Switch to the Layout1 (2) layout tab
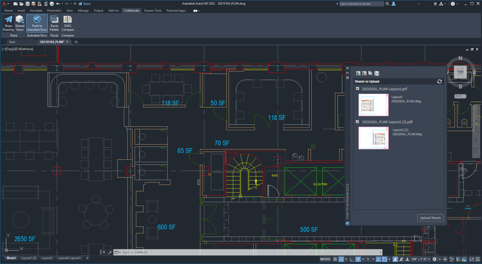The image size is (482, 264). pos(28,258)
